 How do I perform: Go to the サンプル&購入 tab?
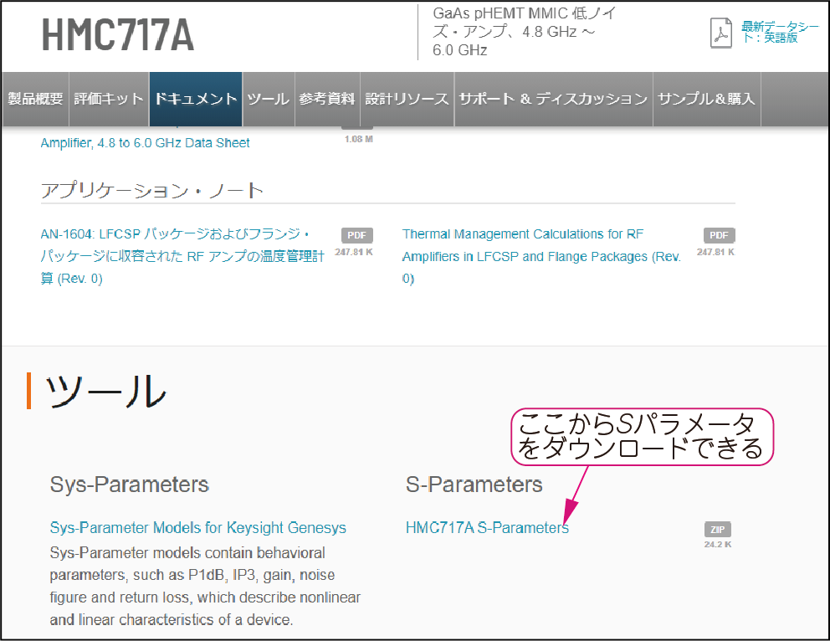[706, 99]
